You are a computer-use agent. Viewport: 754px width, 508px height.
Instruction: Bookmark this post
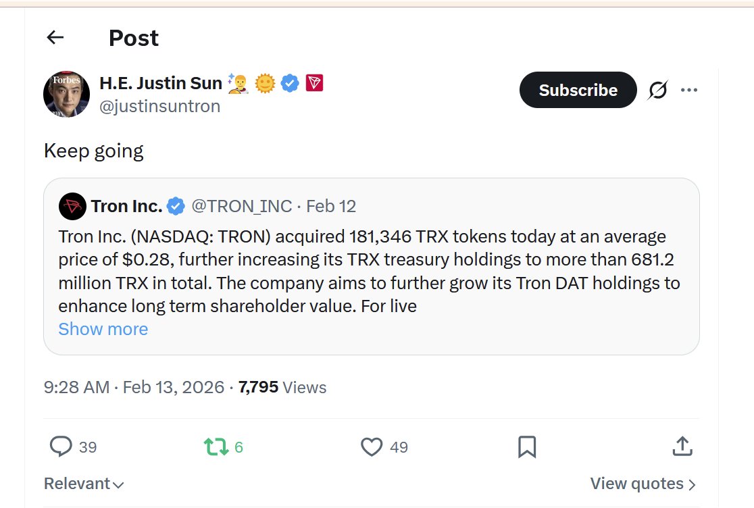pyautogui.click(x=527, y=447)
